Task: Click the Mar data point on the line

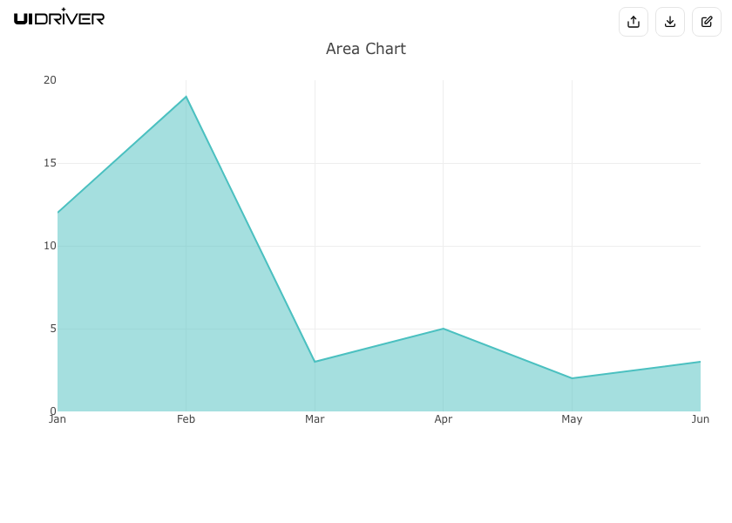Action: [315, 362]
